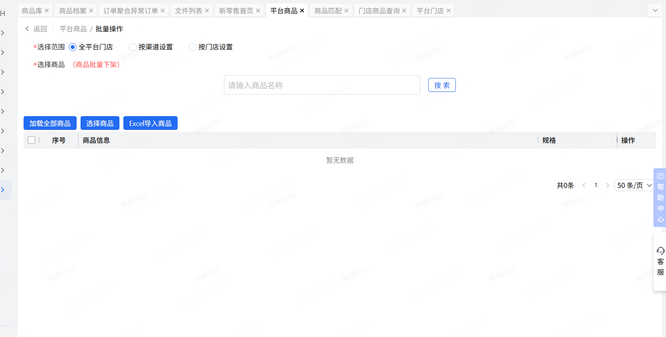Image resolution: width=666 pixels, height=337 pixels.
Task: Click the 平台商品 breadcrumb link
Action: [x=73, y=29]
